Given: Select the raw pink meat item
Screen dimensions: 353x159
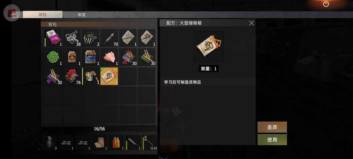Looking at the screenshot, I should click(109, 57).
